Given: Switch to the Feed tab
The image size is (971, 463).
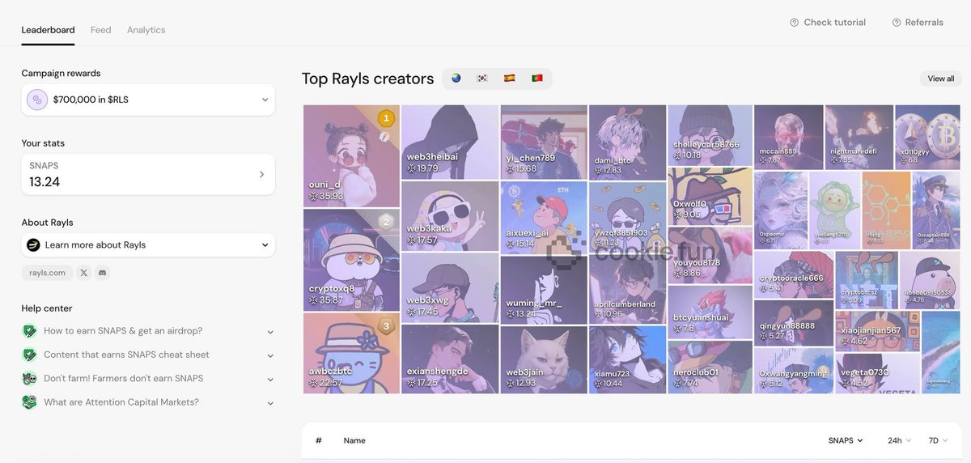Looking at the screenshot, I should tap(100, 30).
